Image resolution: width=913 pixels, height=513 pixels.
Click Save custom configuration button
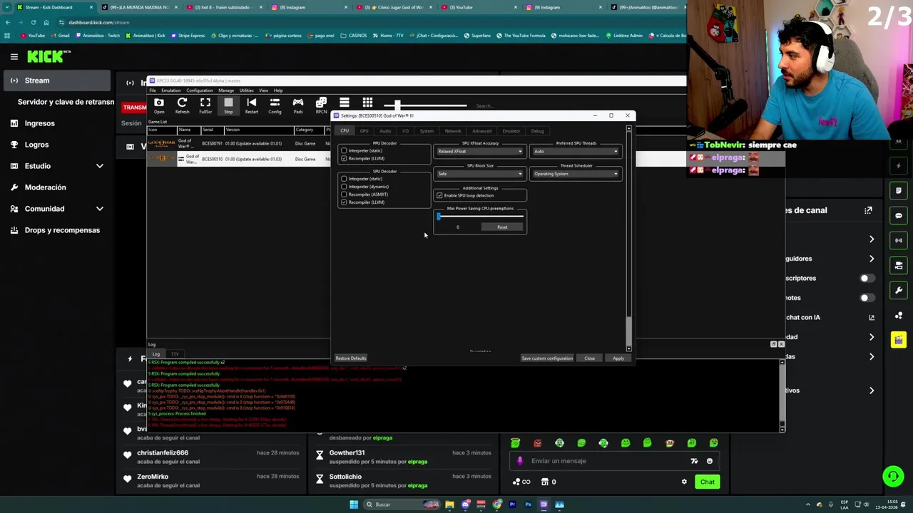tap(547, 358)
